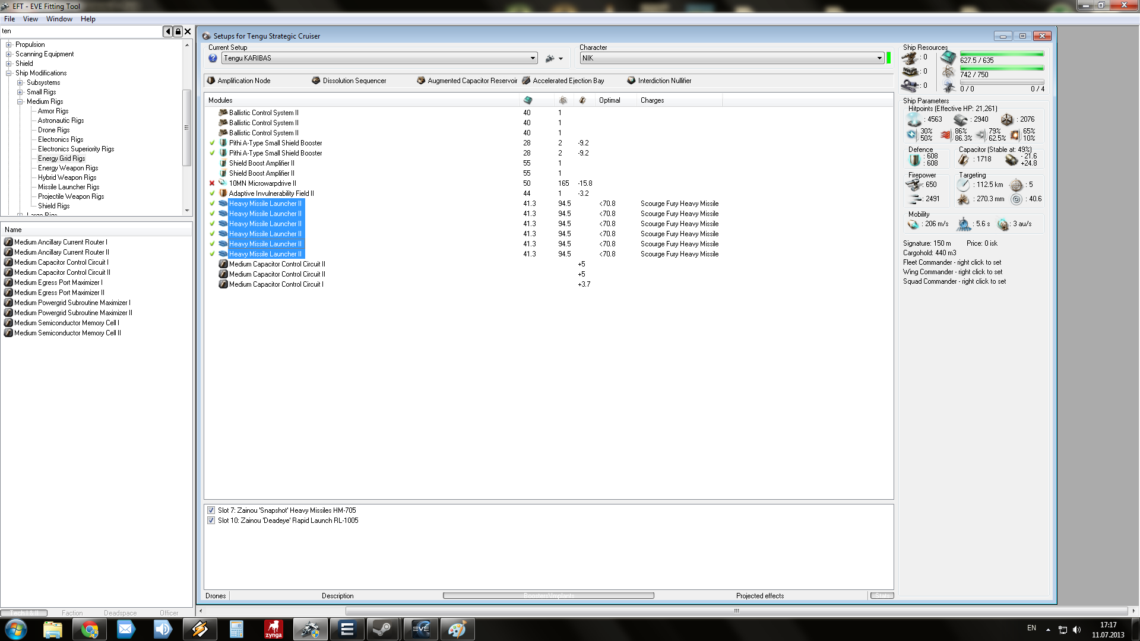Switch to the Faction filter tab
Image resolution: width=1140 pixels, height=641 pixels.
point(72,613)
